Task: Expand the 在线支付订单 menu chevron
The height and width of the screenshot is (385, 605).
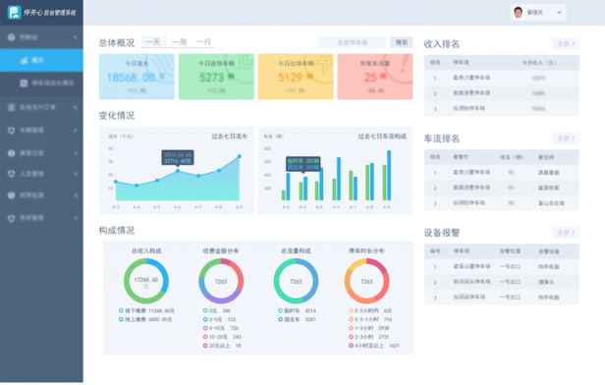Action: [x=76, y=107]
